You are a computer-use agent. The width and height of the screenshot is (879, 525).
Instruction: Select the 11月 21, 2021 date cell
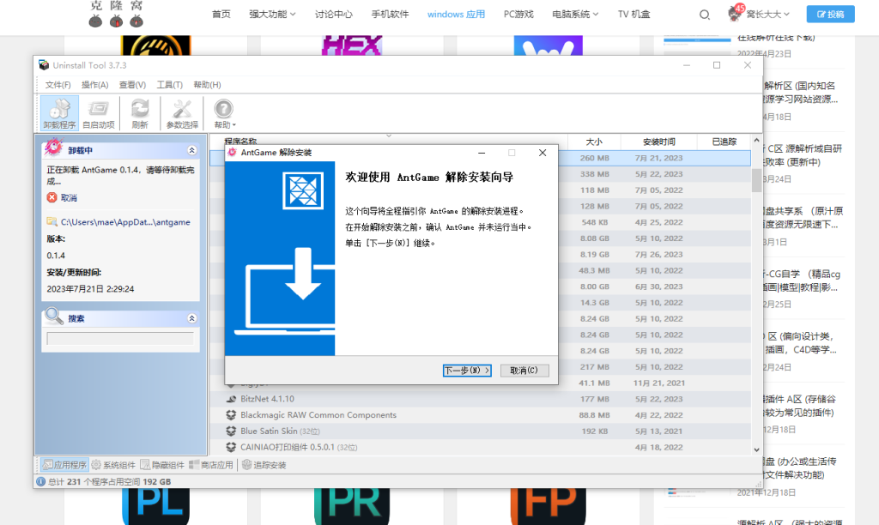(658, 383)
